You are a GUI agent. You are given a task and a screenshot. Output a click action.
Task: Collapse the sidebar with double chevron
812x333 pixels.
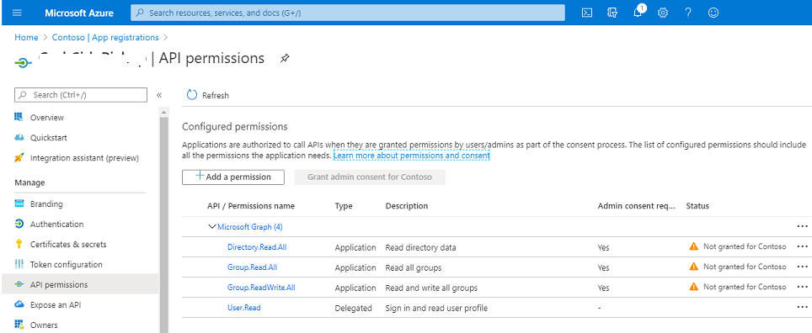tap(159, 95)
